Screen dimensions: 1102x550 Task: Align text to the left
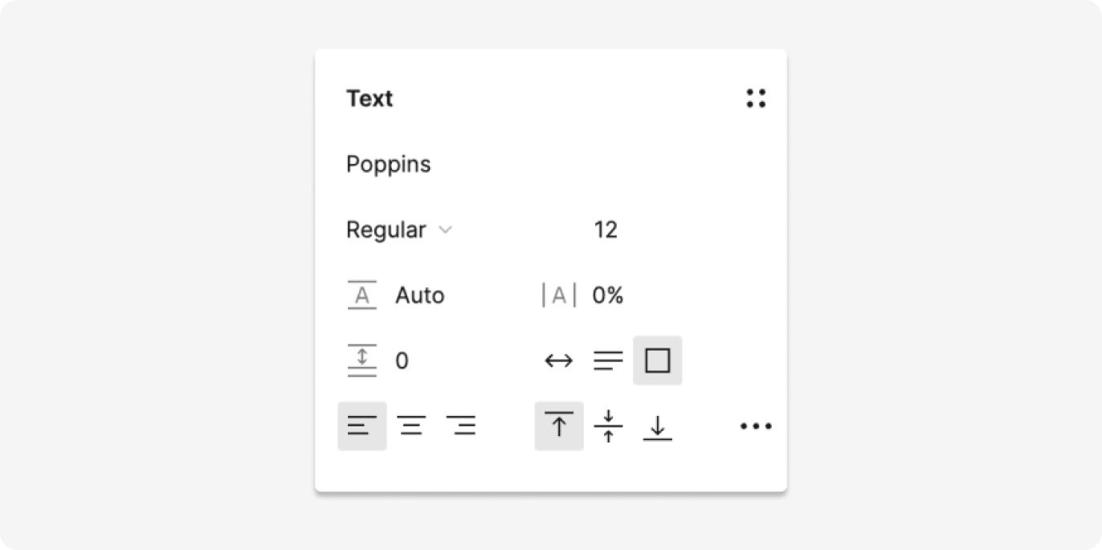[x=362, y=426]
